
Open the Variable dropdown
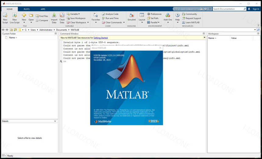pyautogui.click(x=73, y=14)
